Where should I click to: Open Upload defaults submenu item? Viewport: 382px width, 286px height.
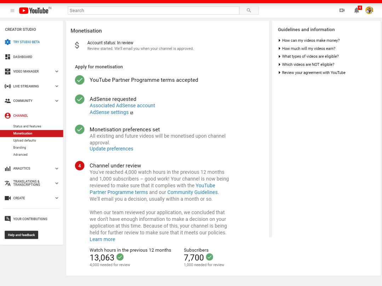click(24, 141)
